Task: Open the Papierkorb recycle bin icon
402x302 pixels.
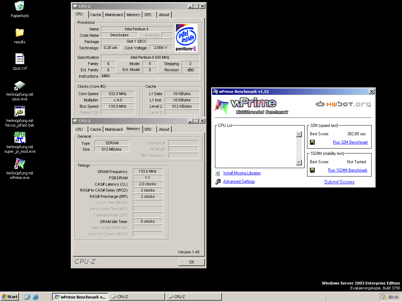Action: [20, 6]
